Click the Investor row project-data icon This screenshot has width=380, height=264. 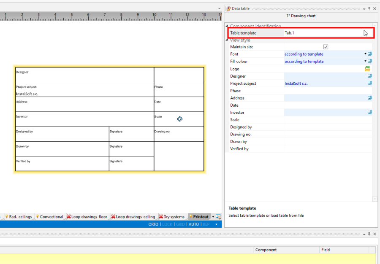point(370,113)
